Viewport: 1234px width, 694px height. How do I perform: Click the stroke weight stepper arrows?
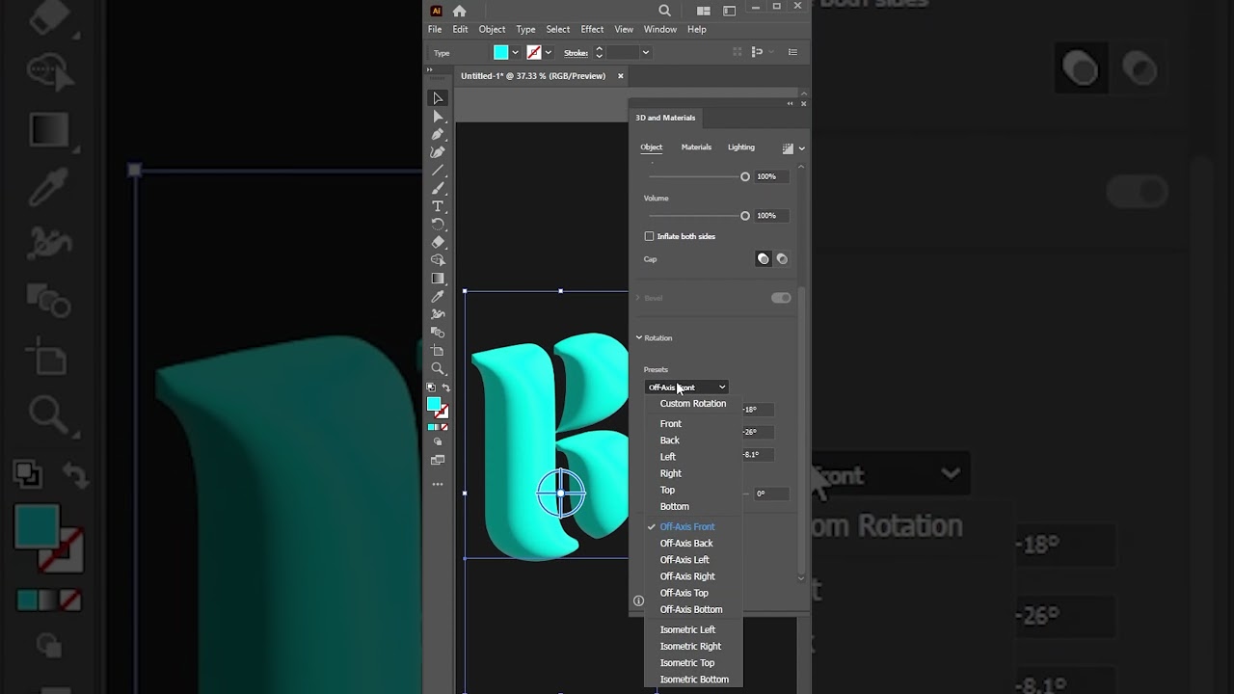(x=599, y=53)
